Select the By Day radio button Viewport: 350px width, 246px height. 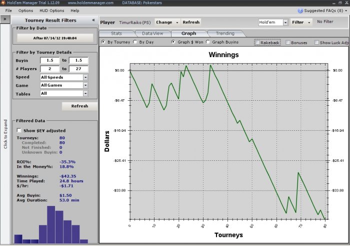point(135,42)
